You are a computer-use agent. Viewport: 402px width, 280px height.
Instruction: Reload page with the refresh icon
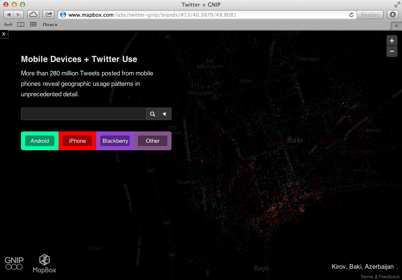351,15
